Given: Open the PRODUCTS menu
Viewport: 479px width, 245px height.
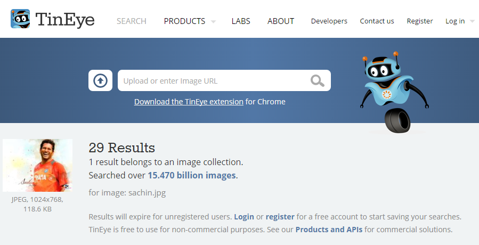Looking at the screenshot, I should point(184,21).
